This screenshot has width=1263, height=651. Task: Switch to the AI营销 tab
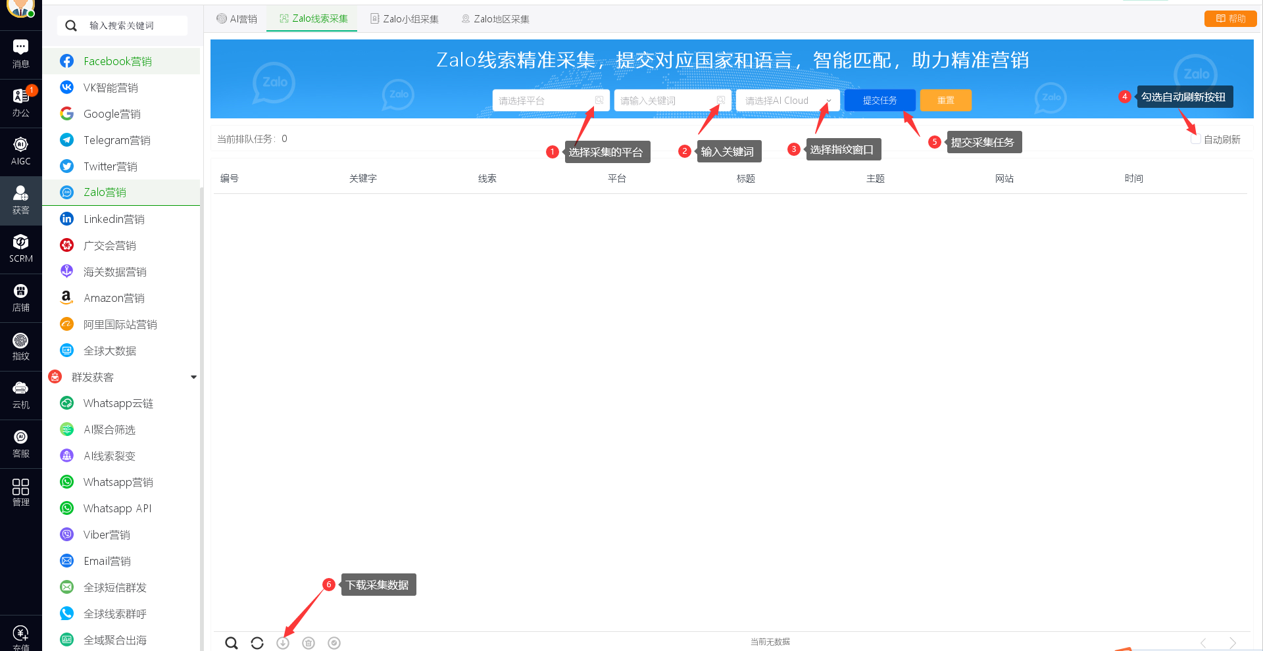[237, 19]
